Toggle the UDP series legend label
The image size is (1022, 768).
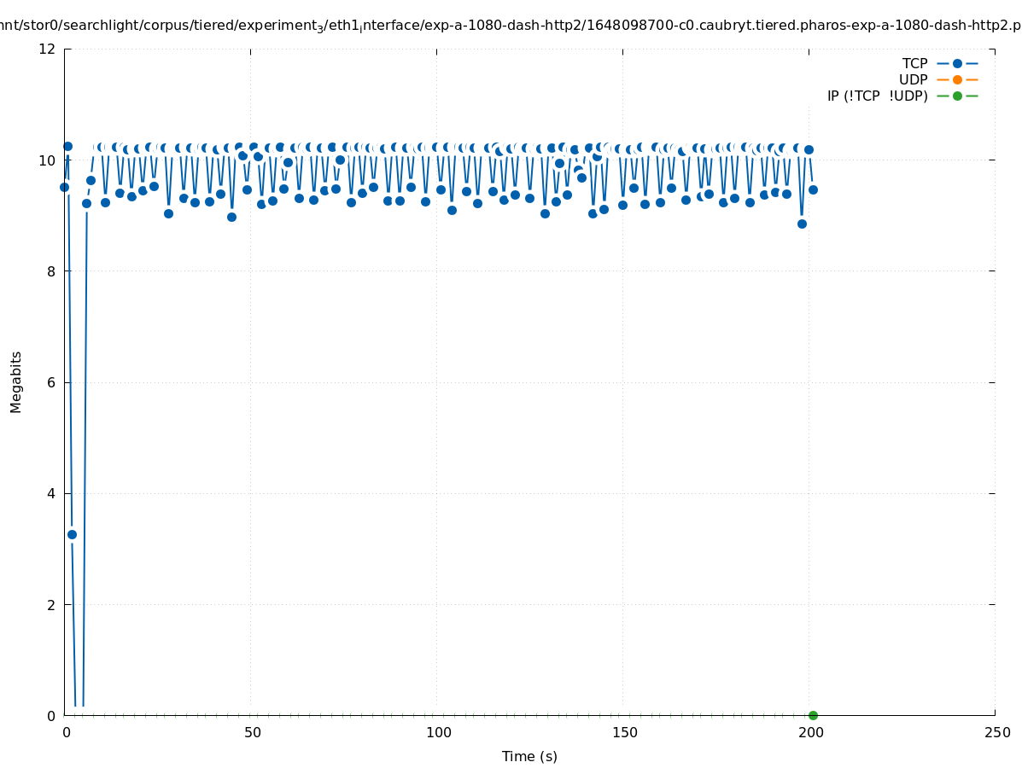pyautogui.click(x=913, y=79)
